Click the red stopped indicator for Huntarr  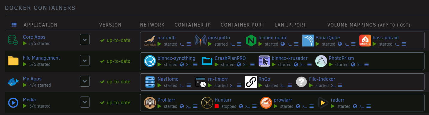coord(217,106)
